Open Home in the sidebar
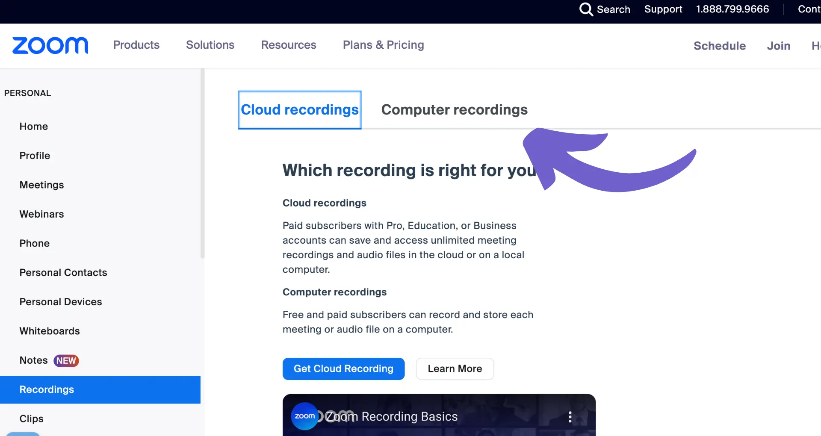 [x=100, y=127]
